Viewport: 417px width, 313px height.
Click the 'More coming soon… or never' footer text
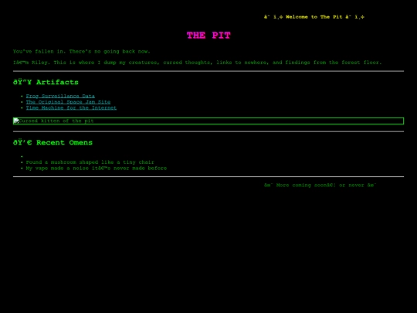point(320,185)
